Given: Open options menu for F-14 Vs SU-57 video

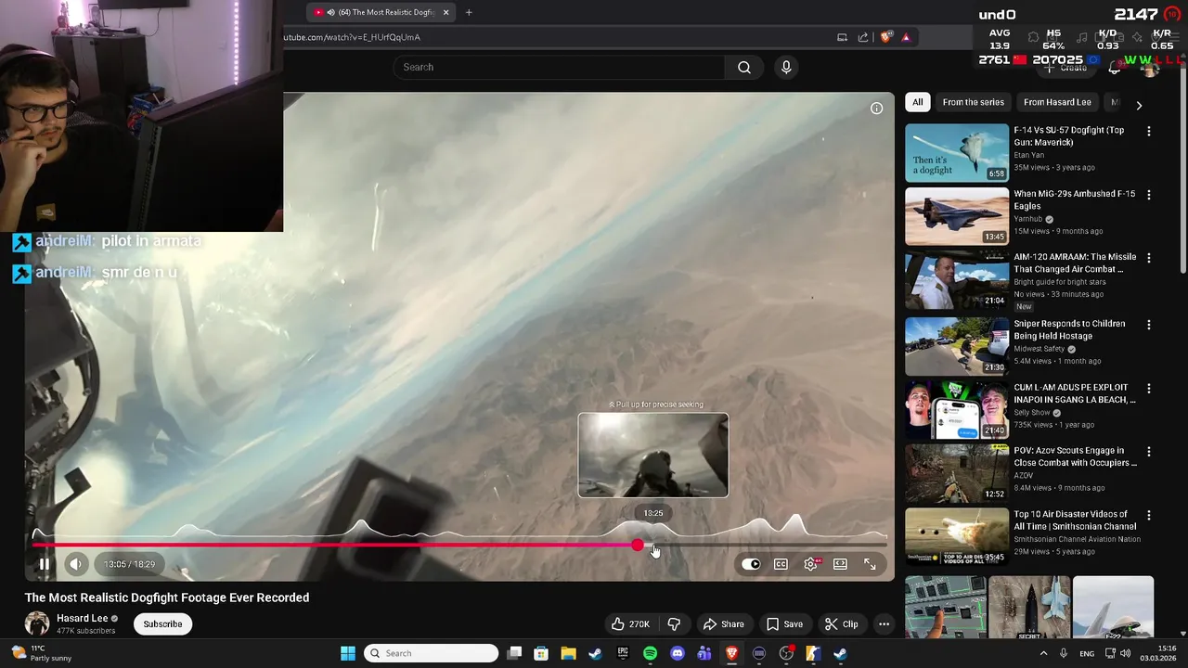Looking at the screenshot, I should [x=1149, y=132].
